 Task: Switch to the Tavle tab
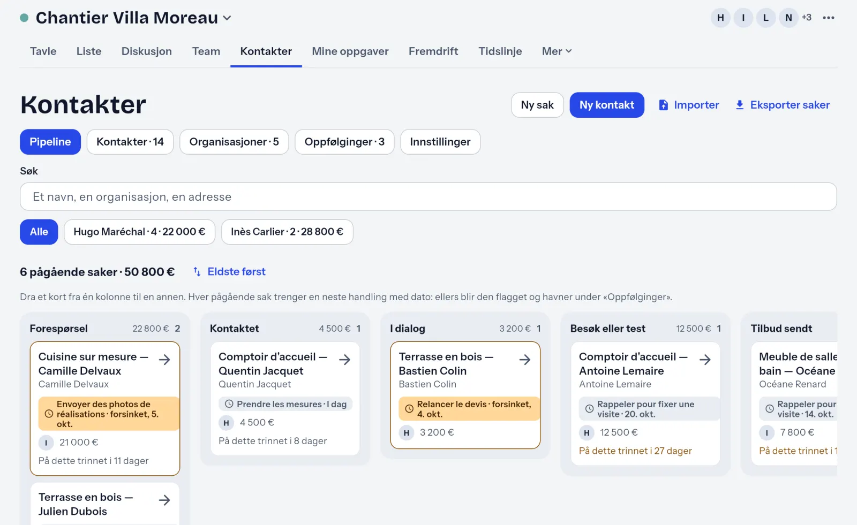[x=43, y=51]
